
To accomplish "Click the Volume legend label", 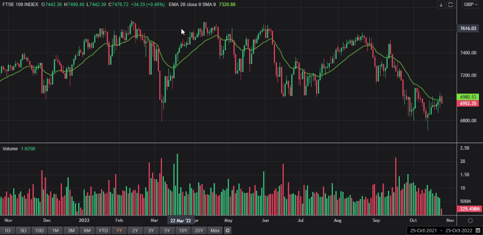I will pos(10,149).
